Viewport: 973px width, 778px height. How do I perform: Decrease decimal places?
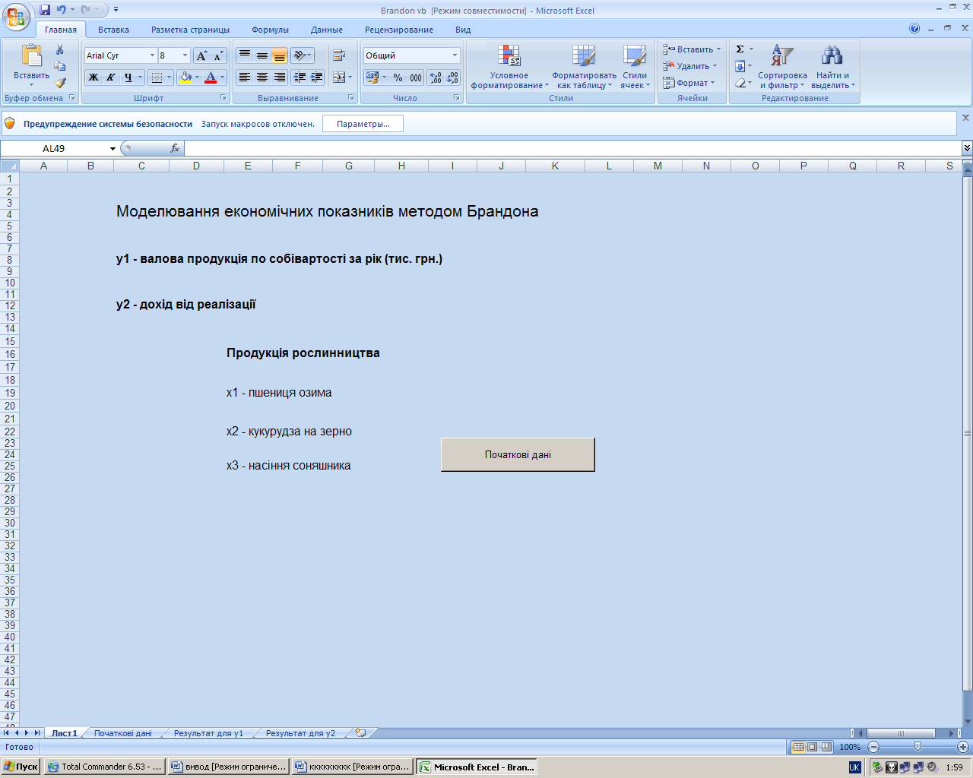click(x=453, y=77)
